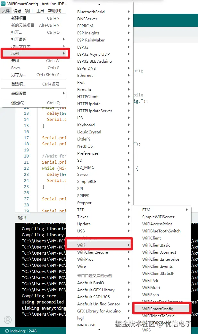The height and width of the screenshot is (334, 198).
Task: Open ESP32 BLE Arduino examples
Action: 100,61
